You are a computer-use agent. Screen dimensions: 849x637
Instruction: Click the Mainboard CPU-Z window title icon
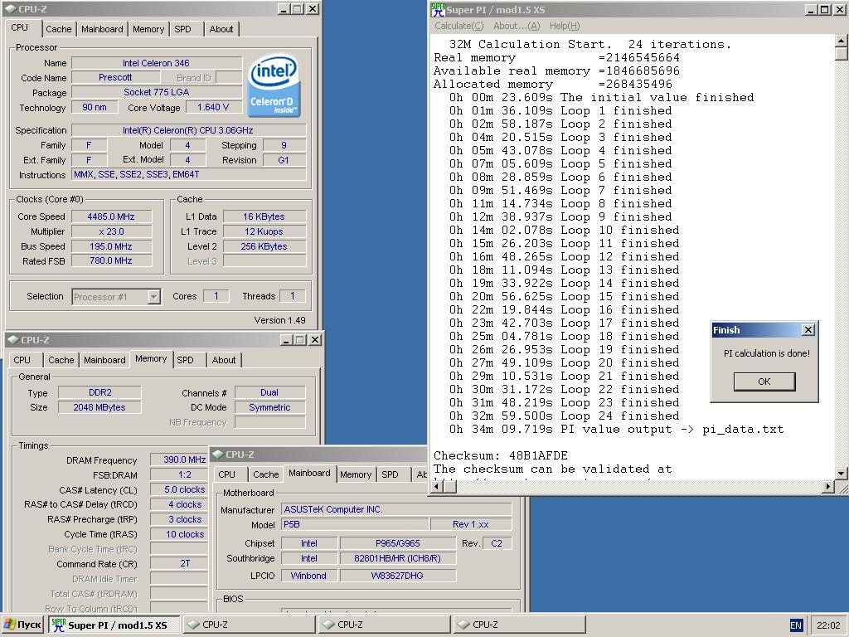click(218, 455)
